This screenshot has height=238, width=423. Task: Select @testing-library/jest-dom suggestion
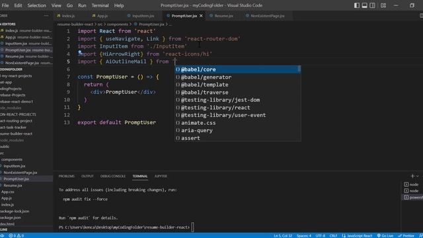click(x=238, y=100)
